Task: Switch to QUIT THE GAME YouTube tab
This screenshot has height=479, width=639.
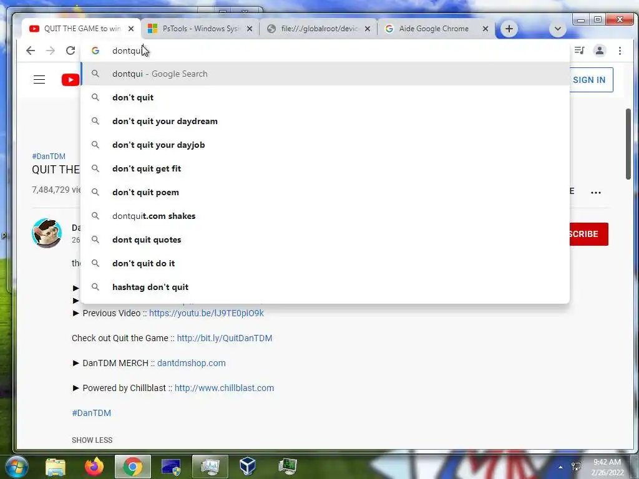Action: pyautogui.click(x=82, y=29)
